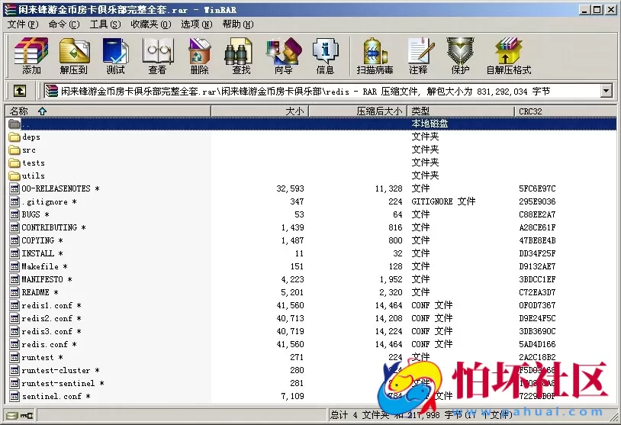Select the src folder icon
This screenshot has width=621, height=425.
(x=14, y=150)
